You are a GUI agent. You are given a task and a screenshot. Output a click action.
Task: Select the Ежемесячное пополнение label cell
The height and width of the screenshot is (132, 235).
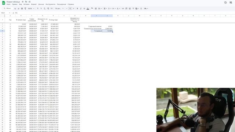click(x=93, y=29)
